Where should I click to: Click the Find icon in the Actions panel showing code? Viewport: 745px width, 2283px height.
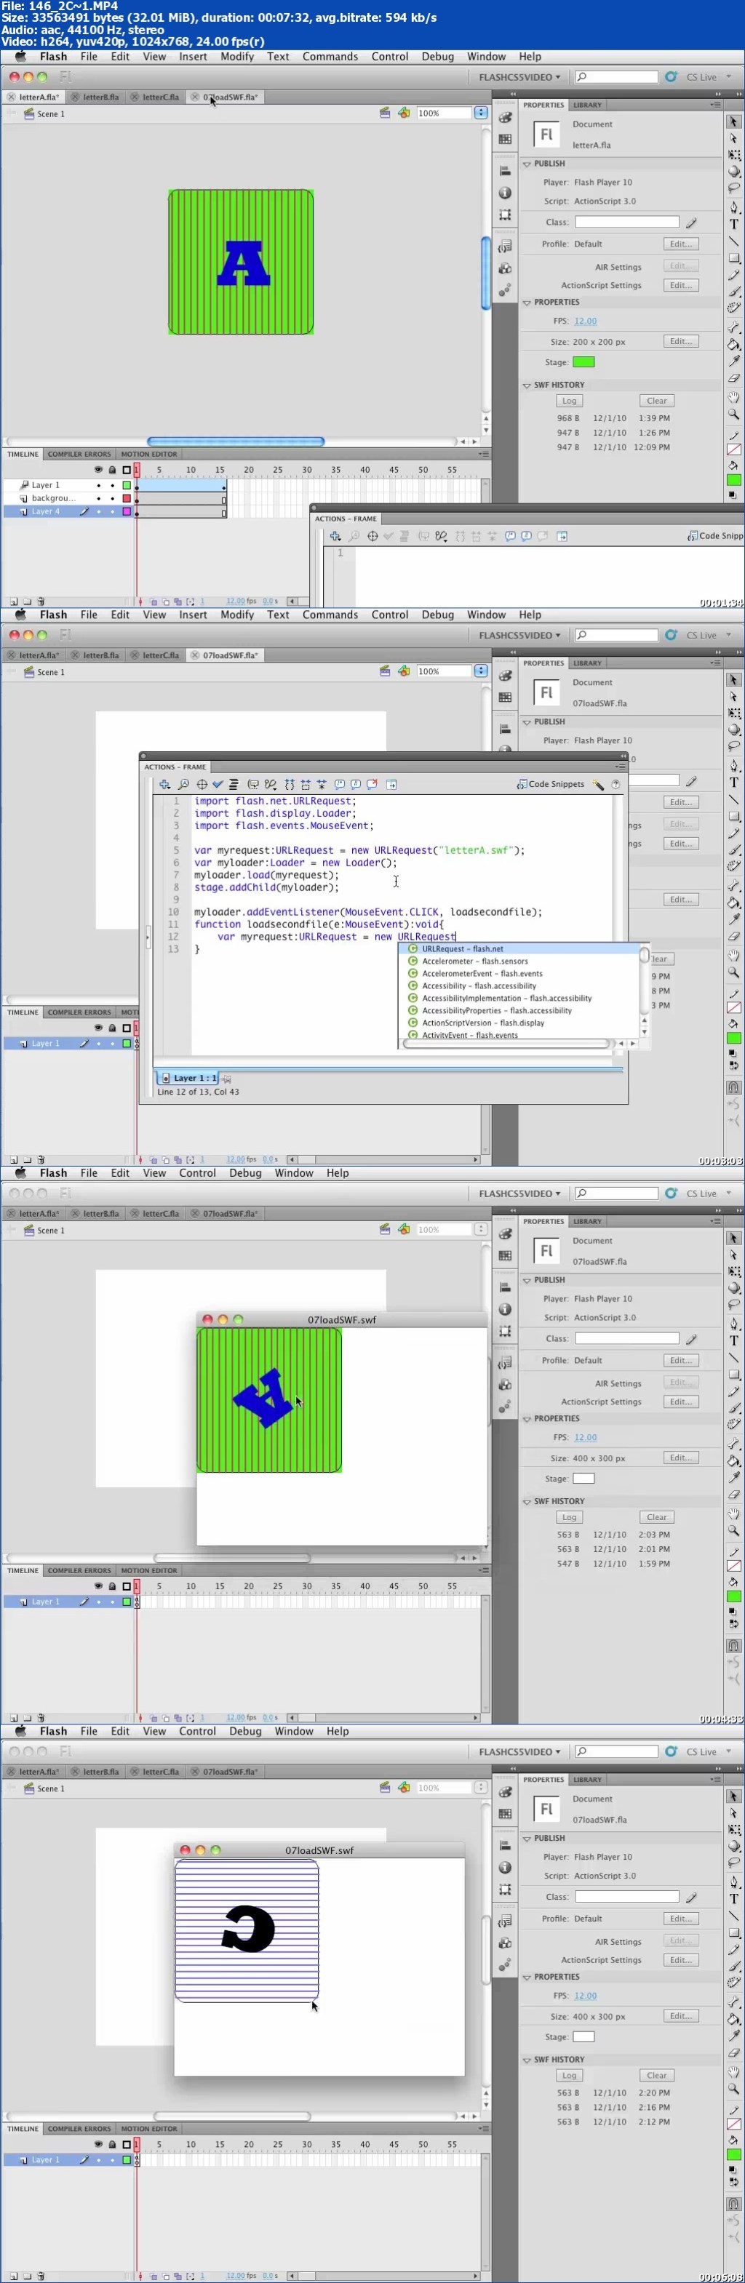183,784
